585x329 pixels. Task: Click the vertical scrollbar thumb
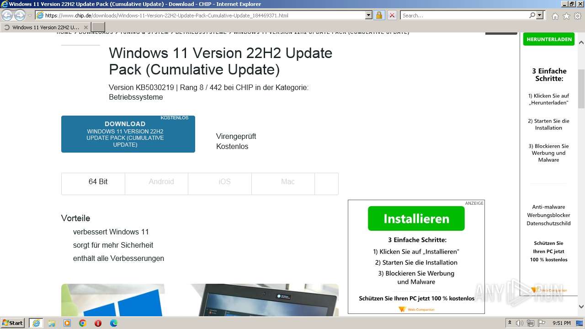(581, 89)
